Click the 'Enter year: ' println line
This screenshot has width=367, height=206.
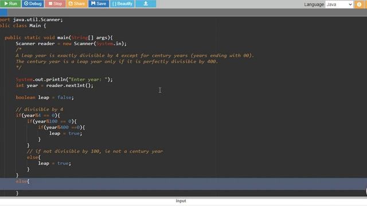tap(64, 80)
